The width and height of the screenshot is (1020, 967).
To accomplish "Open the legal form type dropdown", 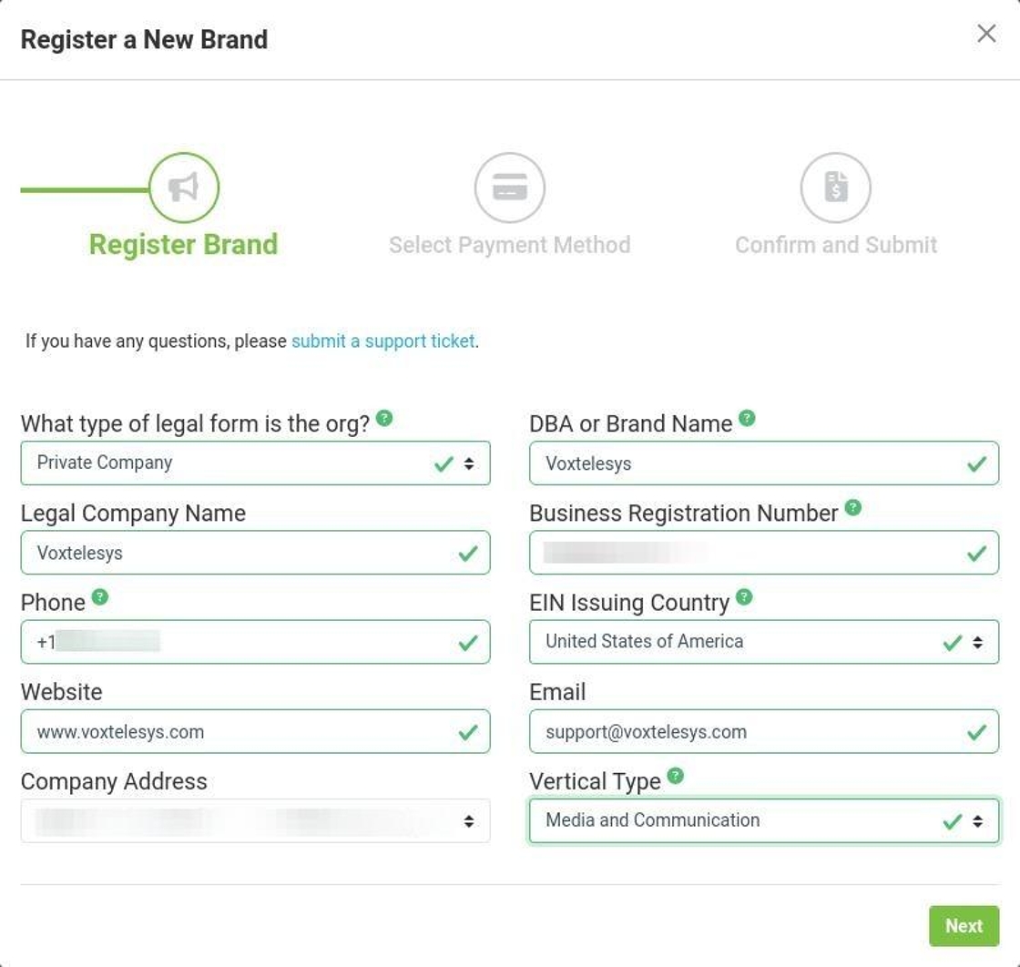I will [255, 463].
